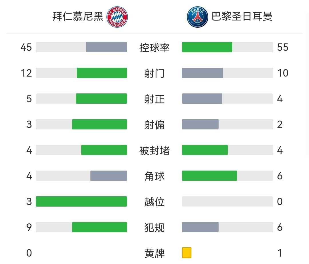This screenshot has height=264, width=309.
Task: Click the Bayern Munich club crest
Action: (x=117, y=17)
